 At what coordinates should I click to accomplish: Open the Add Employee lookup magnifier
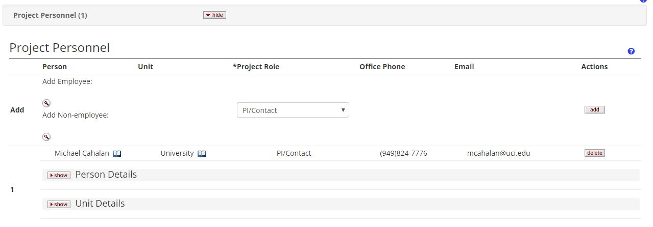[x=46, y=103]
